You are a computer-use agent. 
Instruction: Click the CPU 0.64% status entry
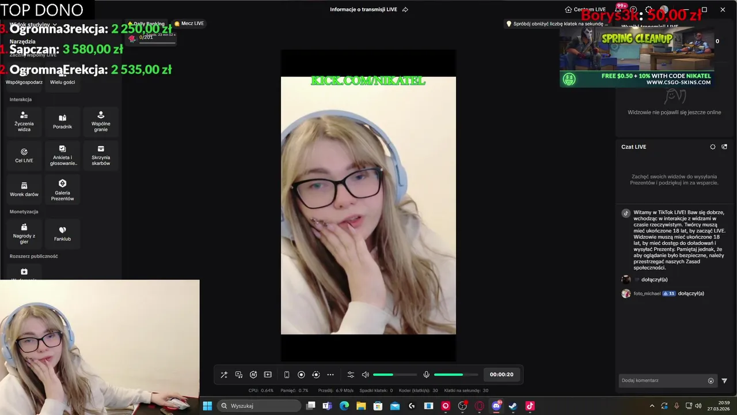[261, 391]
